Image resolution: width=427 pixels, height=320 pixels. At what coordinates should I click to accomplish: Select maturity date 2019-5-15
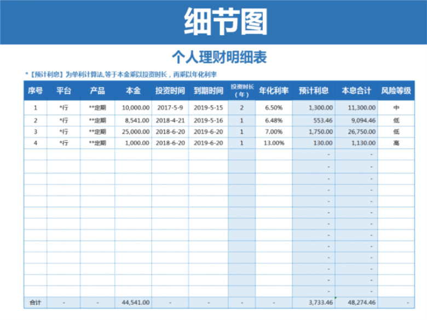tap(209, 108)
